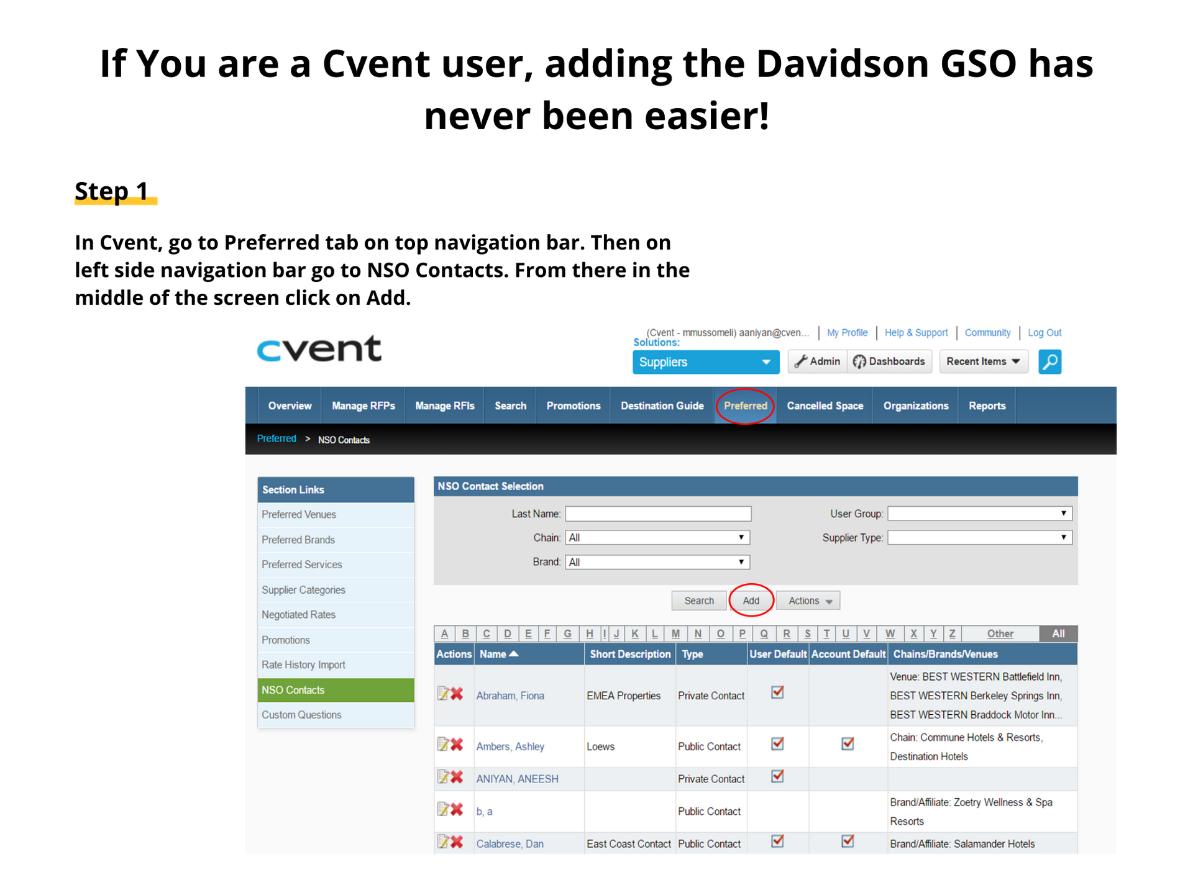Open Rate History Import section link

pos(336,665)
